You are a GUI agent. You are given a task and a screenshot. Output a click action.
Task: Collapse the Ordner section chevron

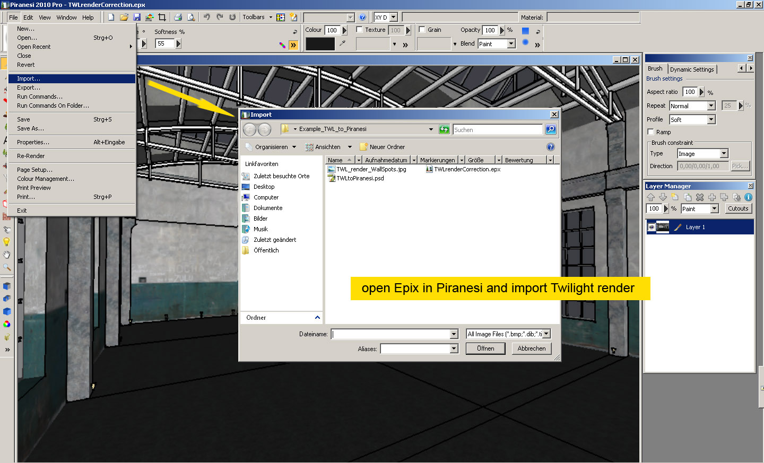[317, 317]
